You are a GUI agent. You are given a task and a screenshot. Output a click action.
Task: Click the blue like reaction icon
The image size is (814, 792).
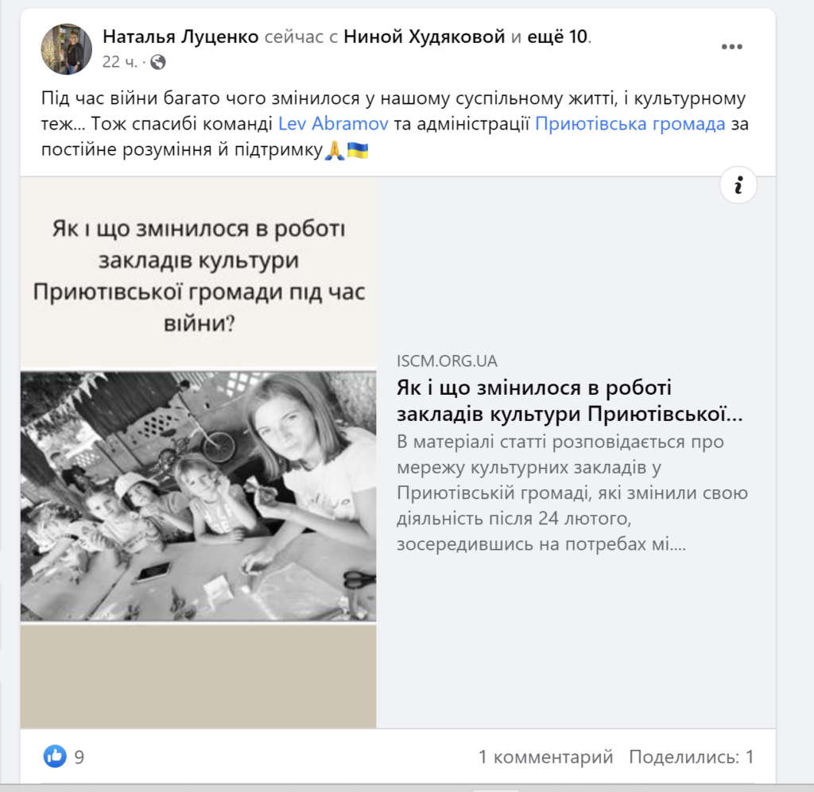55,756
